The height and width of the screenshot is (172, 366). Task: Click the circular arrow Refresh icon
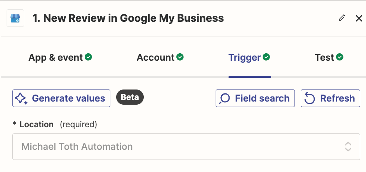[x=310, y=98]
